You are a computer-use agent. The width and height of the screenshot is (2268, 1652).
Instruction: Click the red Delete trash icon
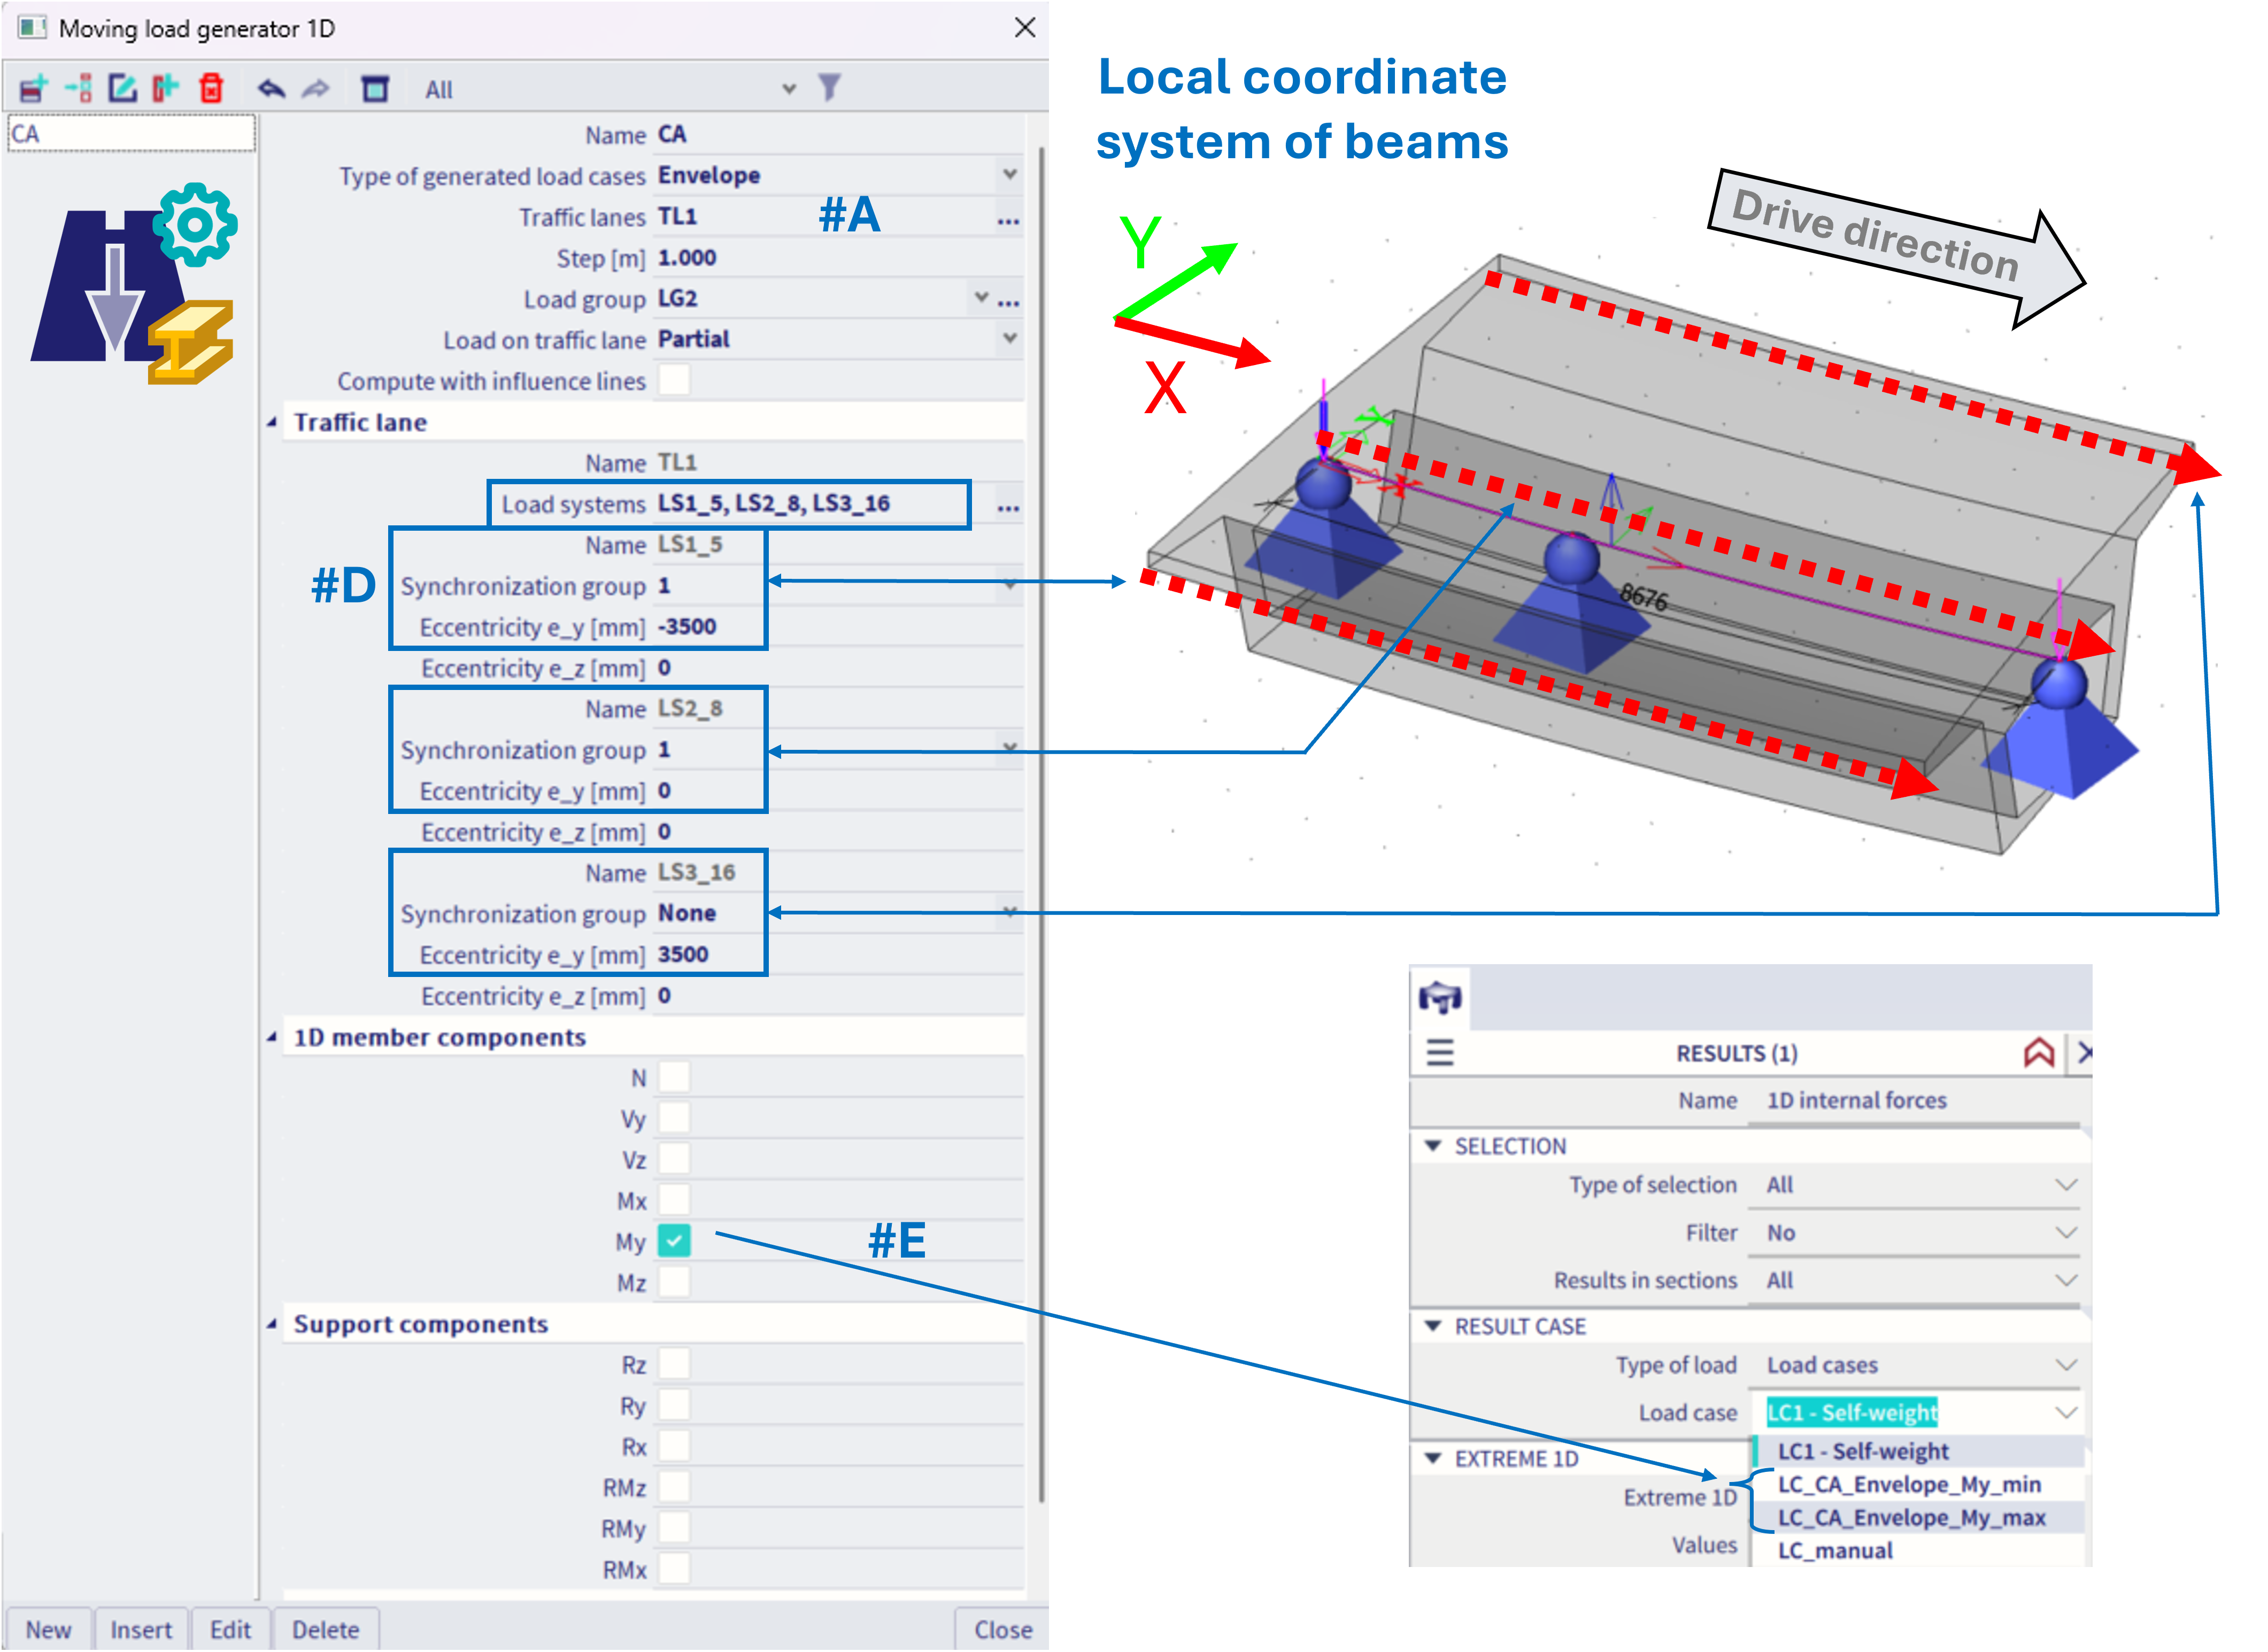211,89
